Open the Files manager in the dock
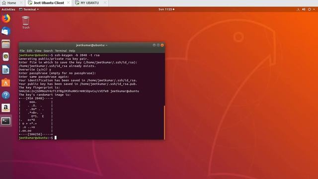The width and height of the screenshot is (318, 179). pyautogui.click(x=6, y=44)
